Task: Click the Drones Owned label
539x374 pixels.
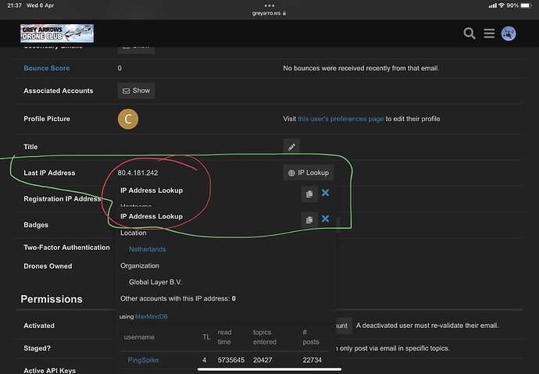Action: [x=48, y=266]
